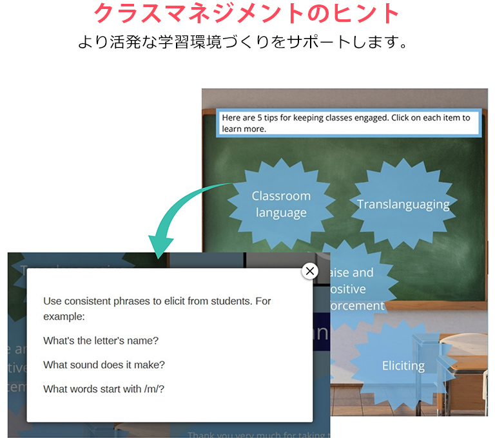Click "What's the letter's name?" in the popup
Image resolution: width=495 pixels, height=438 pixels.
click(x=101, y=340)
